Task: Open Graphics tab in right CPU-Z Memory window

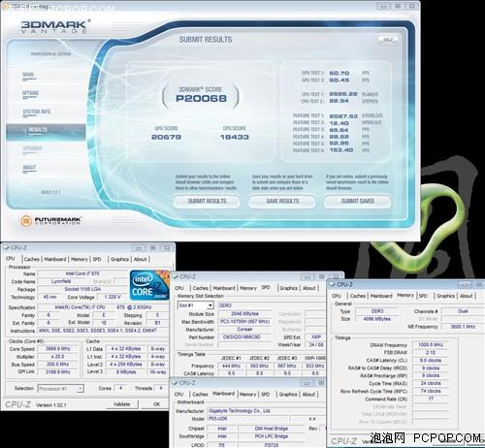Action: pyautogui.click(x=445, y=296)
